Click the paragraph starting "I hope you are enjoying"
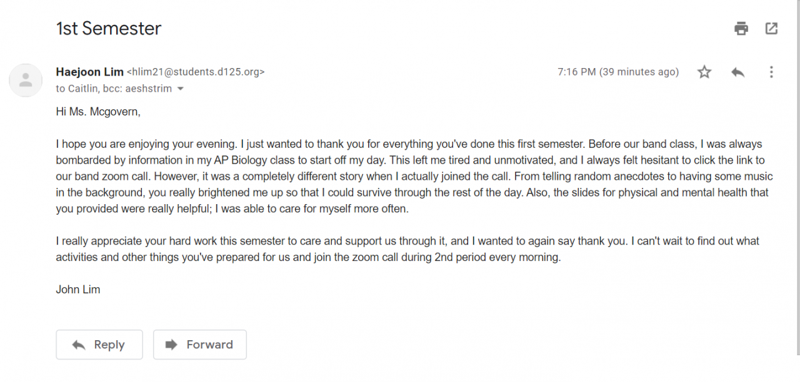The height and width of the screenshot is (382, 800). tap(412, 176)
